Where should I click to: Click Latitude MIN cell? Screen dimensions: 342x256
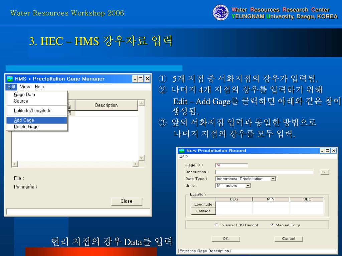pyautogui.click(x=271, y=211)
